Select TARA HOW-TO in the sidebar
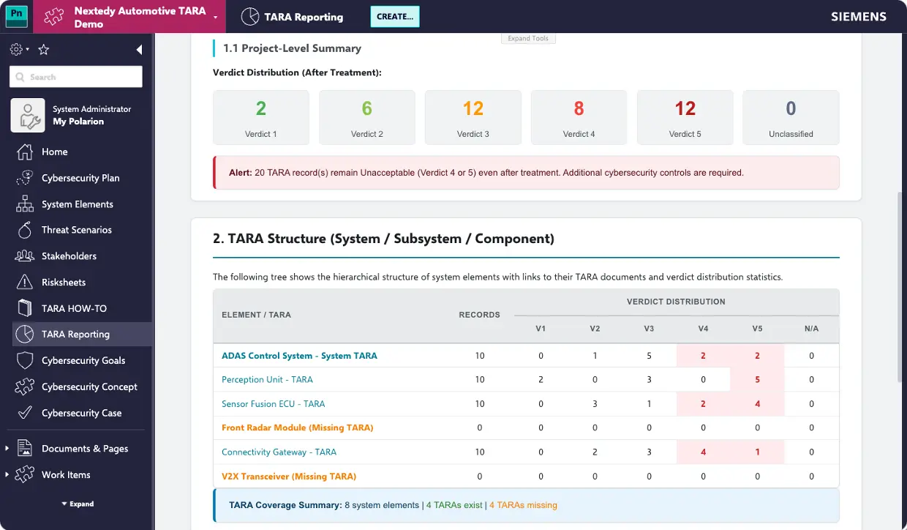Viewport: 907px width, 530px height. [x=74, y=308]
